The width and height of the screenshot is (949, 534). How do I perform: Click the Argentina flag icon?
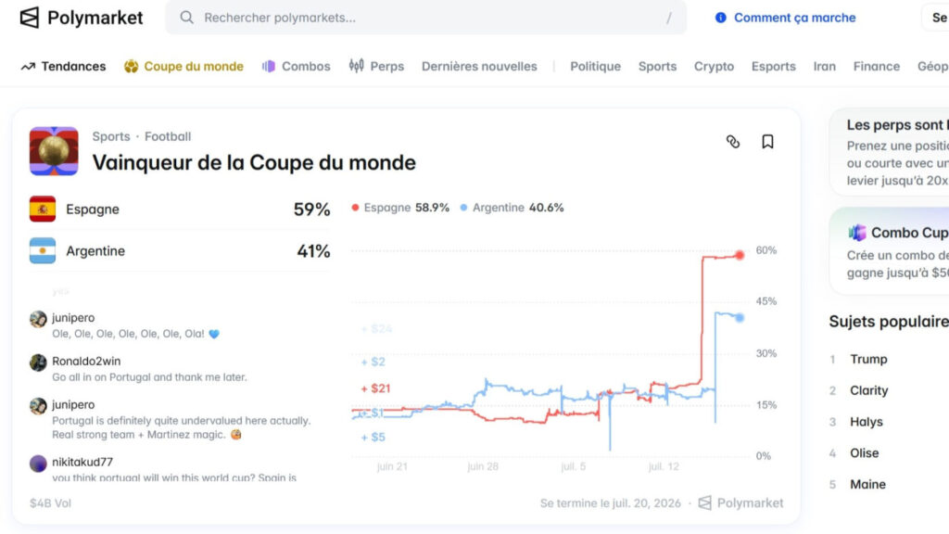click(x=43, y=250)
